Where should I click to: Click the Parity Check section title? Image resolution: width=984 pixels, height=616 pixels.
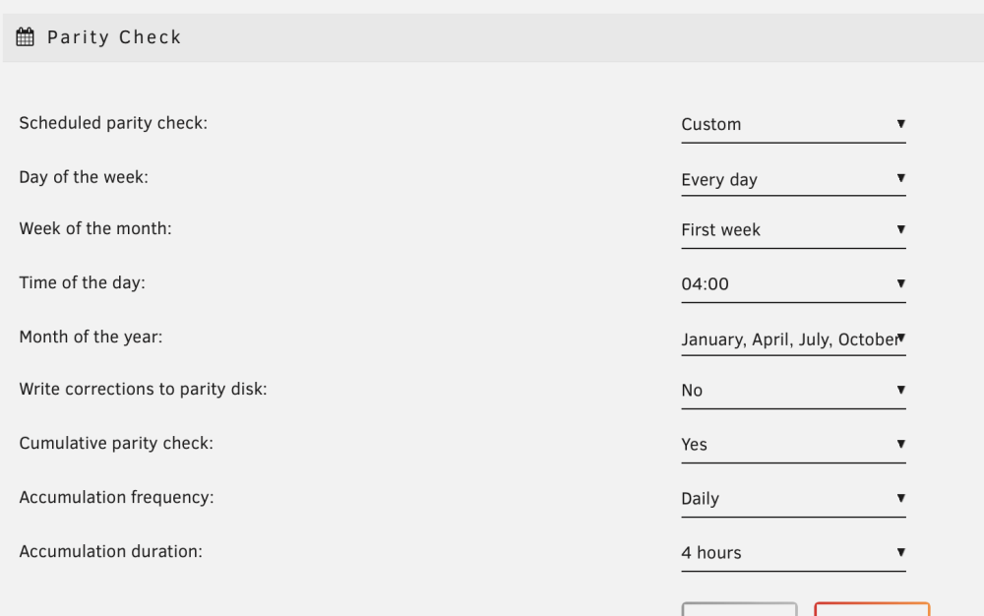point(114,37)
